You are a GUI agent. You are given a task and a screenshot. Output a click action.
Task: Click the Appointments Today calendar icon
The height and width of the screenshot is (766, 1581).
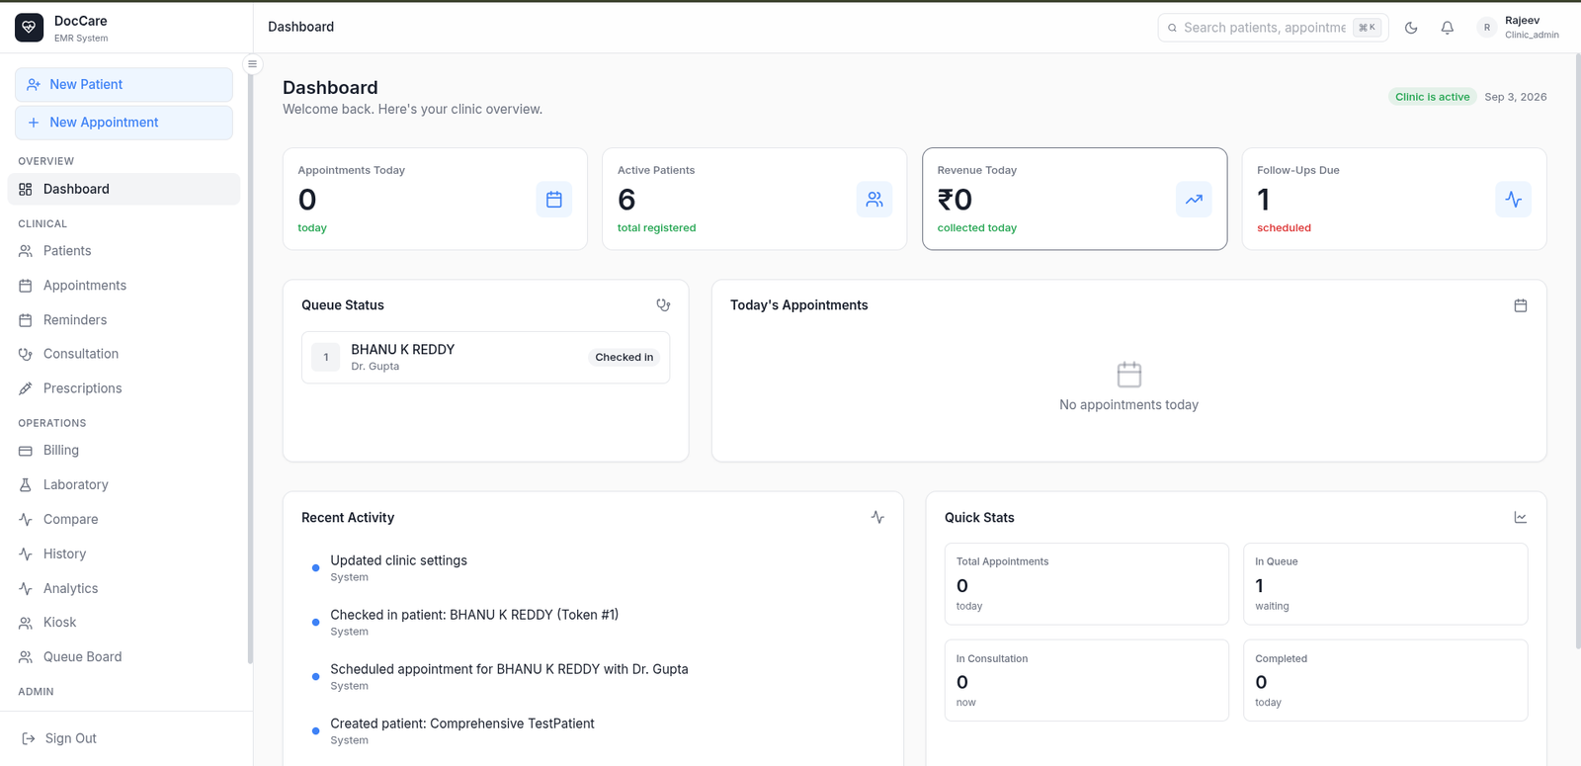554,200
